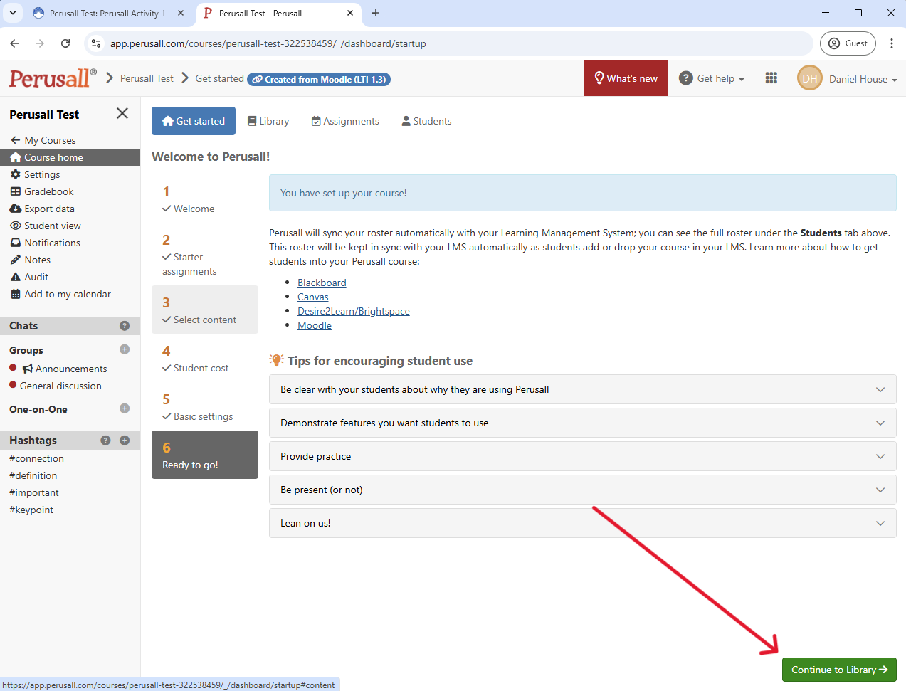Open Student view from the sidebar
Image resolution: width=906 pixels, height=691 pixels.
click(x=52, y=226)
